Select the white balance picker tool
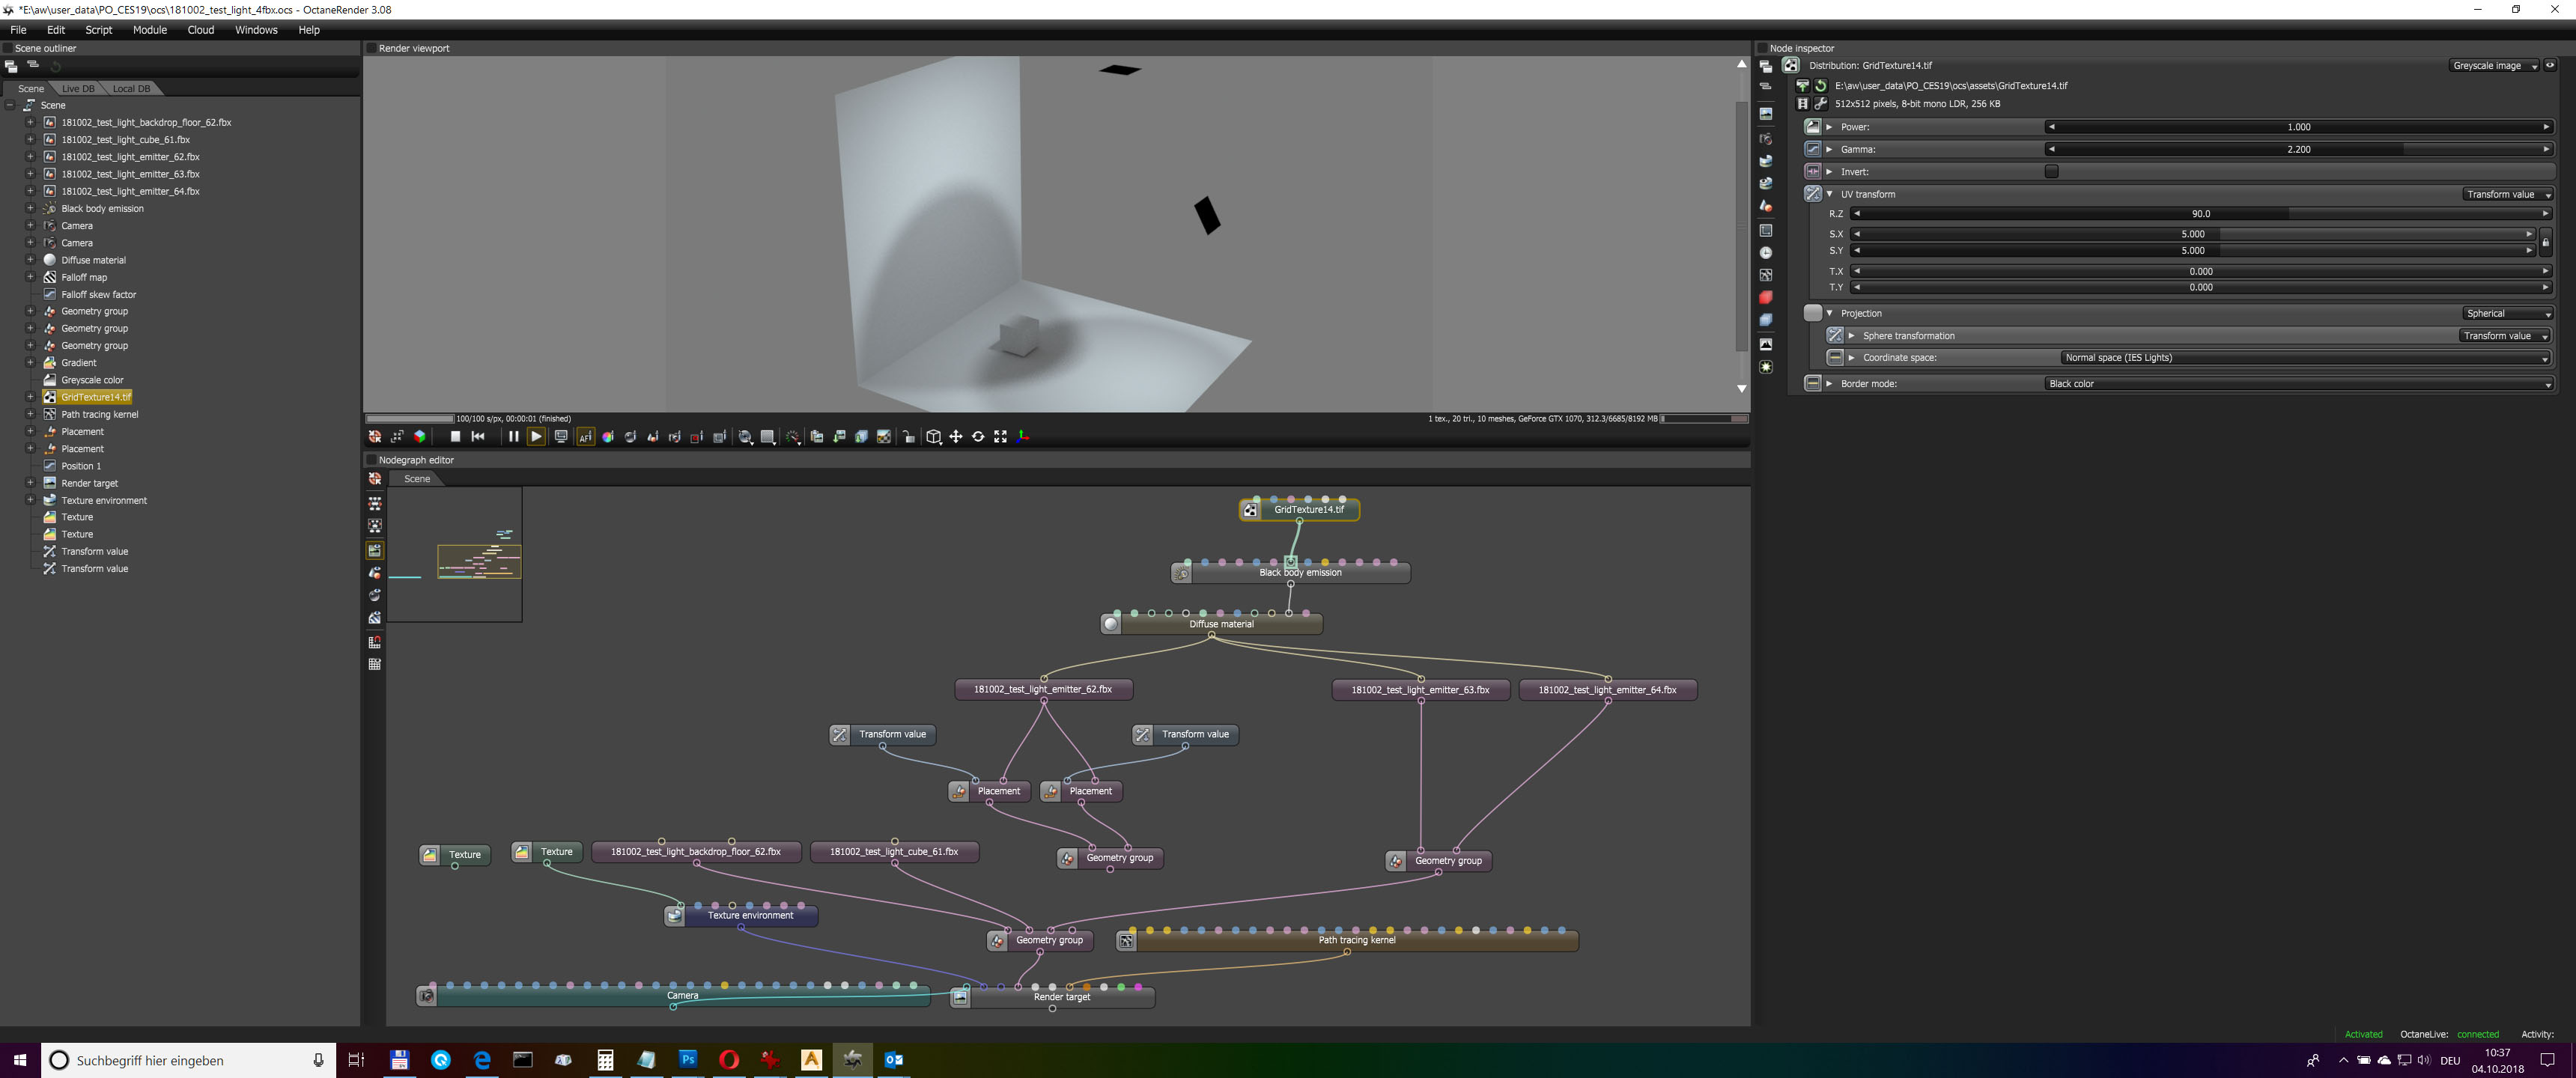This screenshot has width=2576, height=1078. pyautogui.click(x=608, y=437)
